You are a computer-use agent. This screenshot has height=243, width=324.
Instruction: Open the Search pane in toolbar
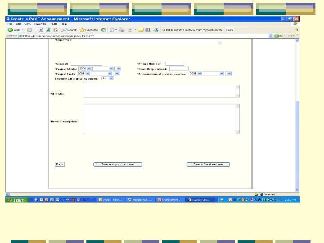(69, 30)
